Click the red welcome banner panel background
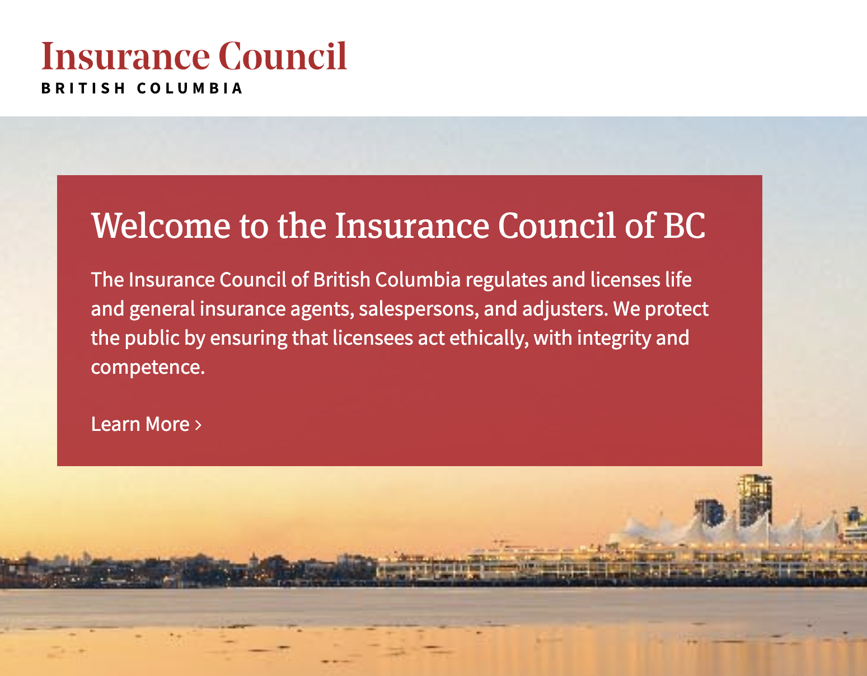 coord(410,321)
